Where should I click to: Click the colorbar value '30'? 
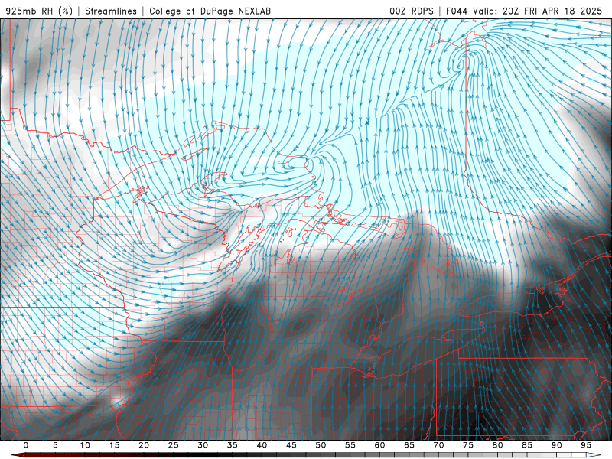coord(203,445)
